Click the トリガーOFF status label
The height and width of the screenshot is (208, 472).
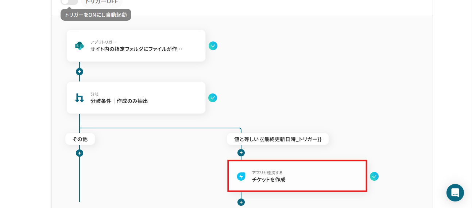tap(101, 2)
